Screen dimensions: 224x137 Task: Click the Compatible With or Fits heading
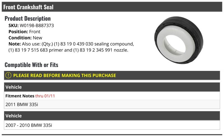tap(31, 65)
